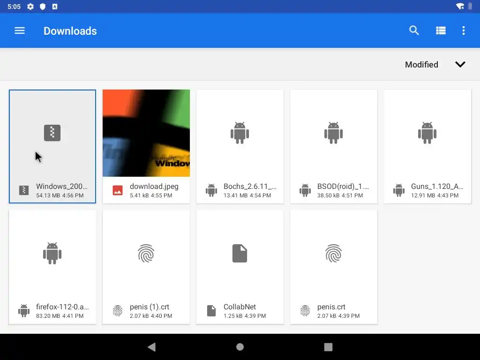480x360 pixels.
Task: Click the 54.13 MB 4:56 PM details
Action: click(60, 195)
